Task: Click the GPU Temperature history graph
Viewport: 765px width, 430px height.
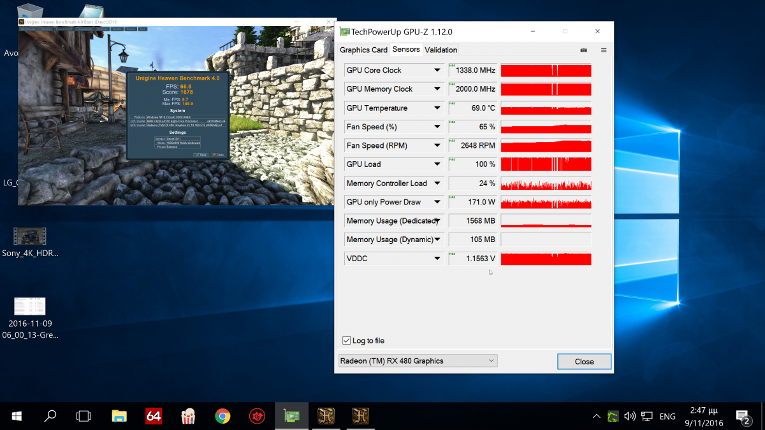Action: (x=546, y=108)
